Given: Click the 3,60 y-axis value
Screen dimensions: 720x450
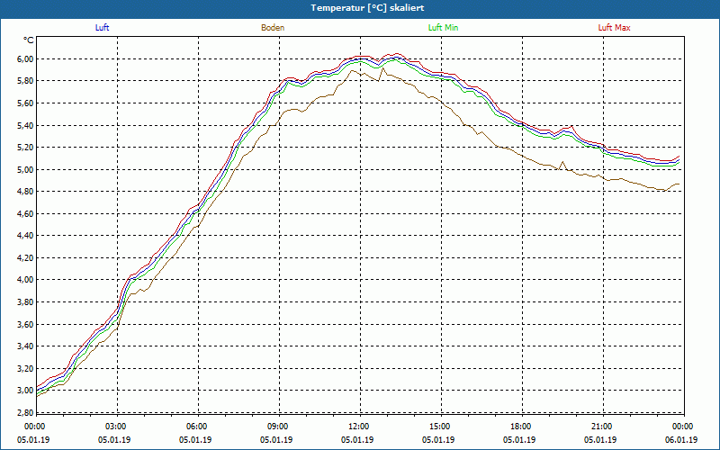Looking at the screenshot, I should pyautogui.click(x=25, y=324).
